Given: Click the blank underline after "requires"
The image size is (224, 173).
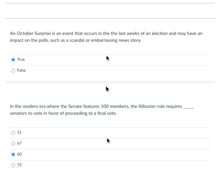Looking at the screenshot, I should coord(188,107).
